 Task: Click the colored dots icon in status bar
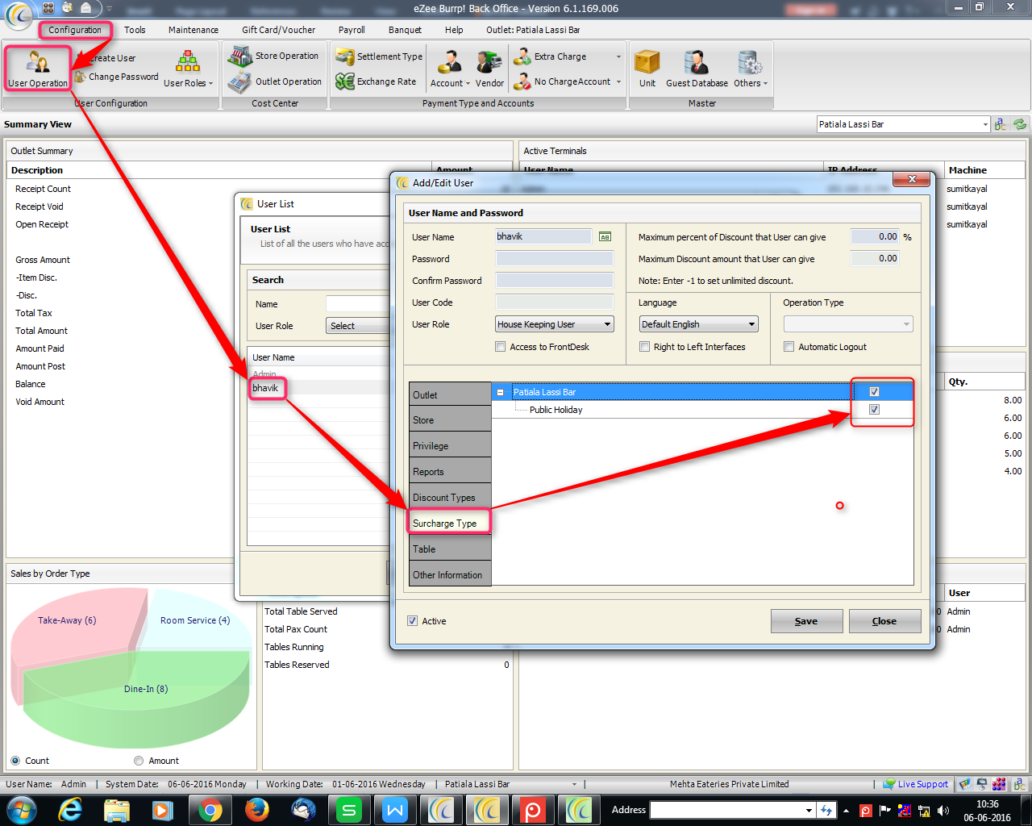pos(1000,784)
